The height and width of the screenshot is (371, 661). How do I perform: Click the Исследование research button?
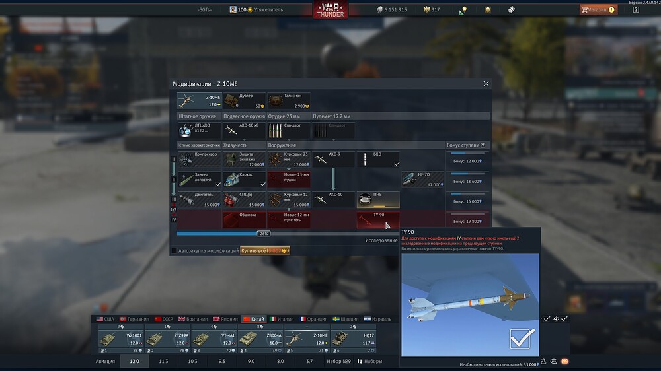(381, 240)
